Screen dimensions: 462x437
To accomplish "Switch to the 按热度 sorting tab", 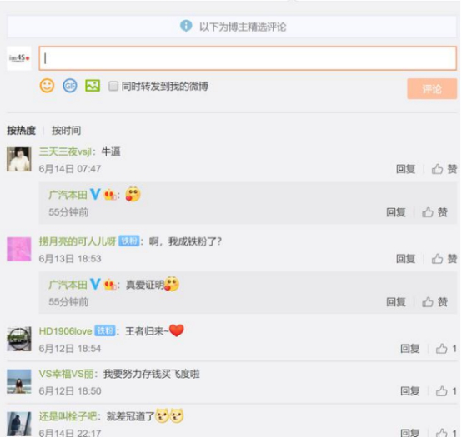I will (21, 131).
